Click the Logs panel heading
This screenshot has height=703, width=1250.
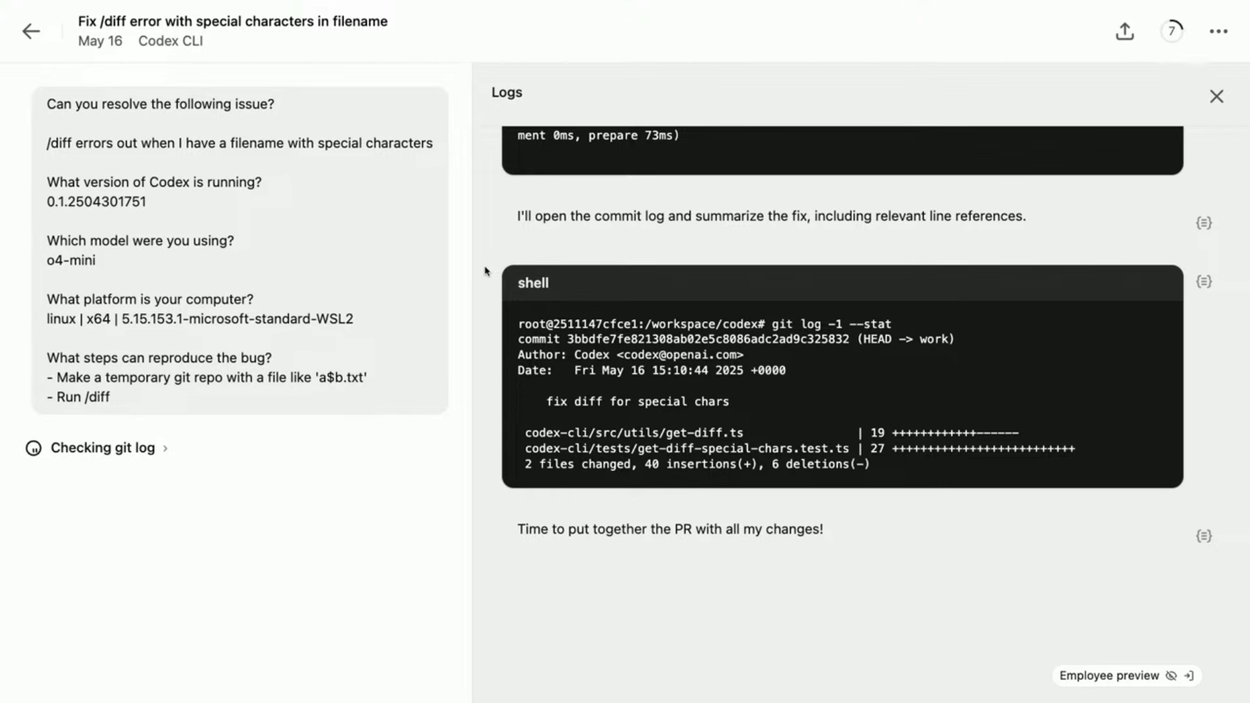507,92
